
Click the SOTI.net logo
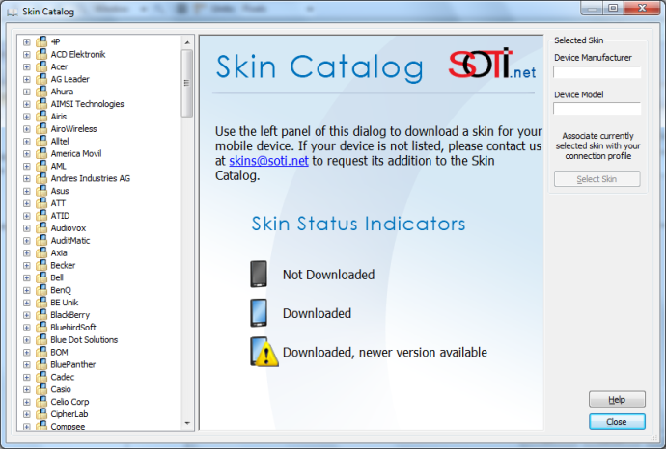point(492,64)
